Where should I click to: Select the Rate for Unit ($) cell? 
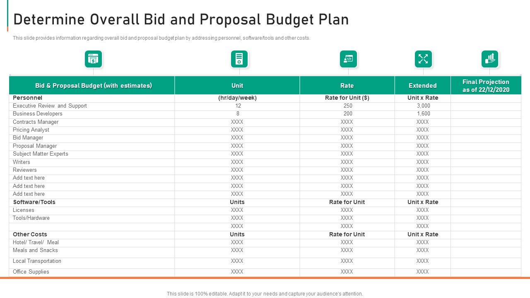coord(347,98)
